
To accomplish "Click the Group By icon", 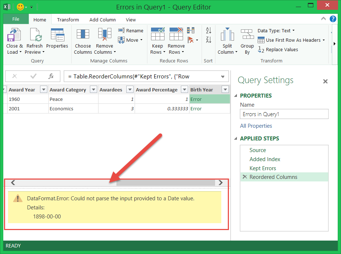I will pyautogui.click(x=247, y=35).
